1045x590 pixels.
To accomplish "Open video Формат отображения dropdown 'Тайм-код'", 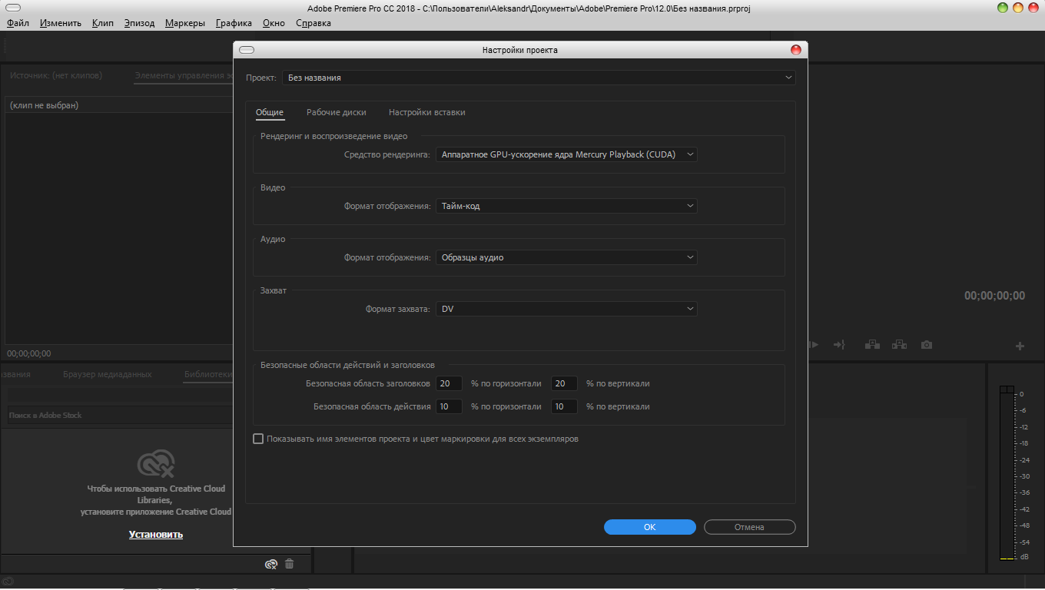I will (566, 206).
